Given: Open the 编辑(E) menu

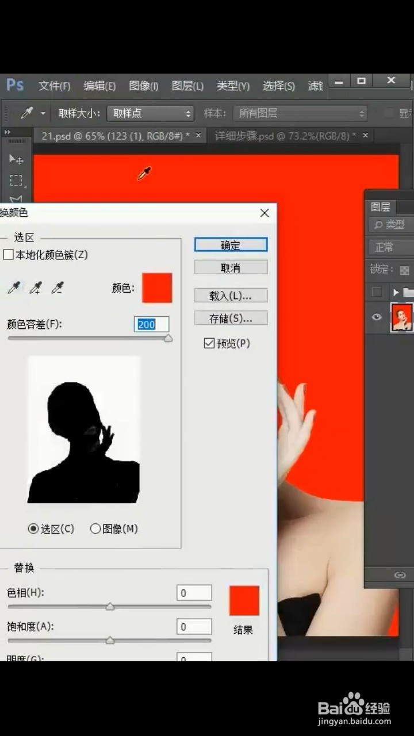Looking at the screenshot, I should pyautogui.click(x=99, y=86).
